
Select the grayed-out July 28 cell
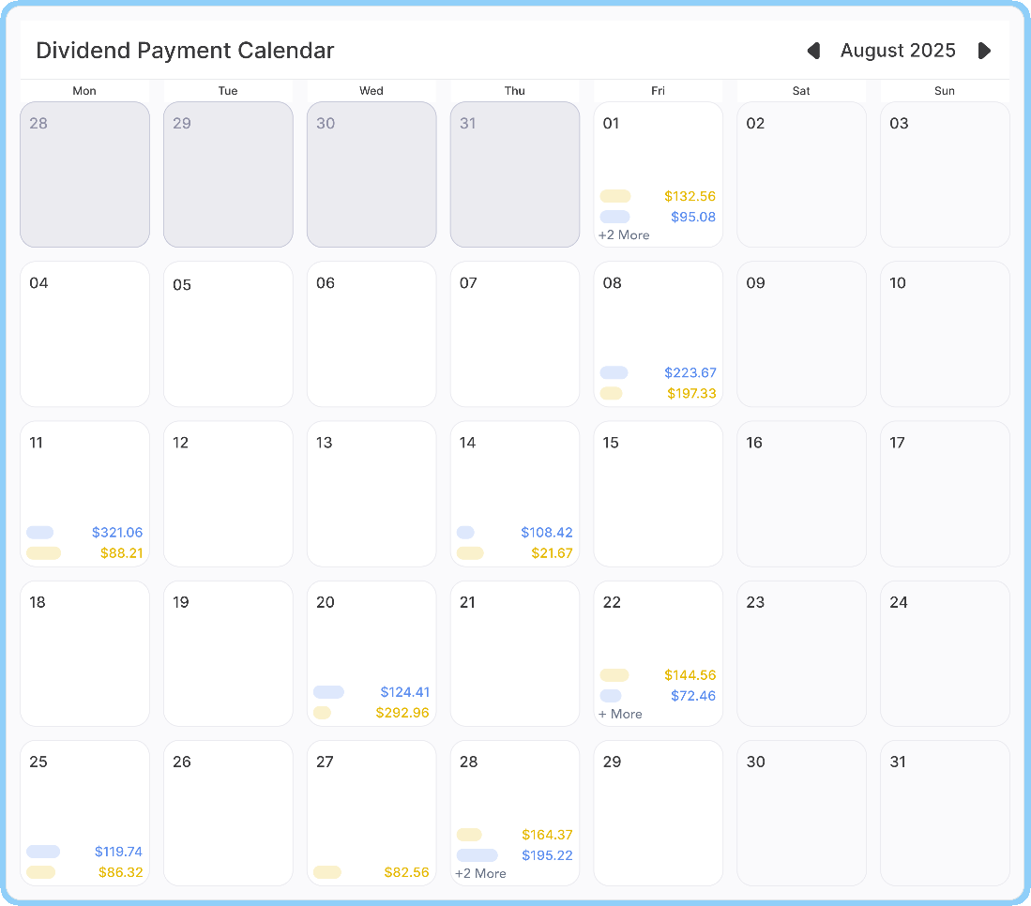point(84,174)
